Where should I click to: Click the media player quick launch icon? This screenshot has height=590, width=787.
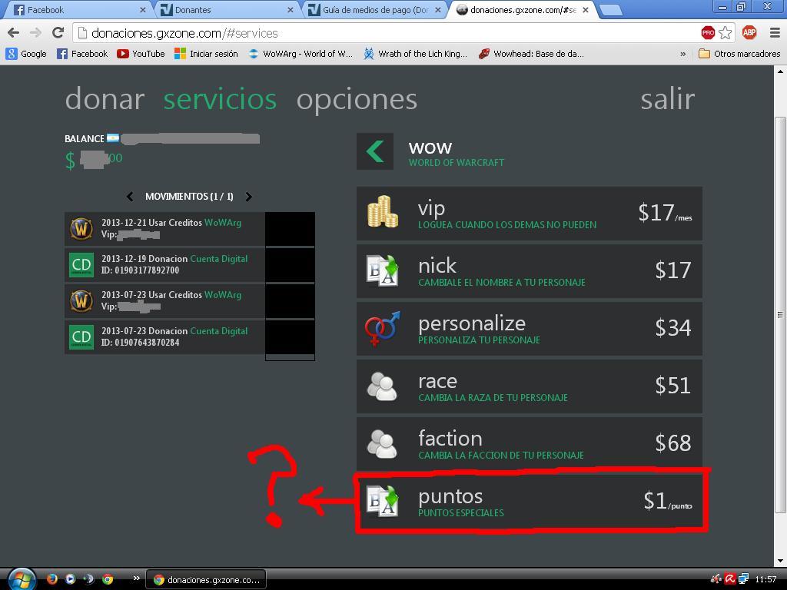coord(70,579)
